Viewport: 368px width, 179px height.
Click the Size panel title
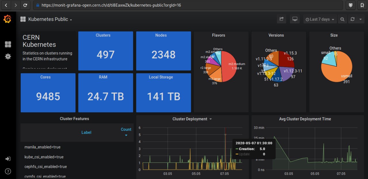pos(334,35)
